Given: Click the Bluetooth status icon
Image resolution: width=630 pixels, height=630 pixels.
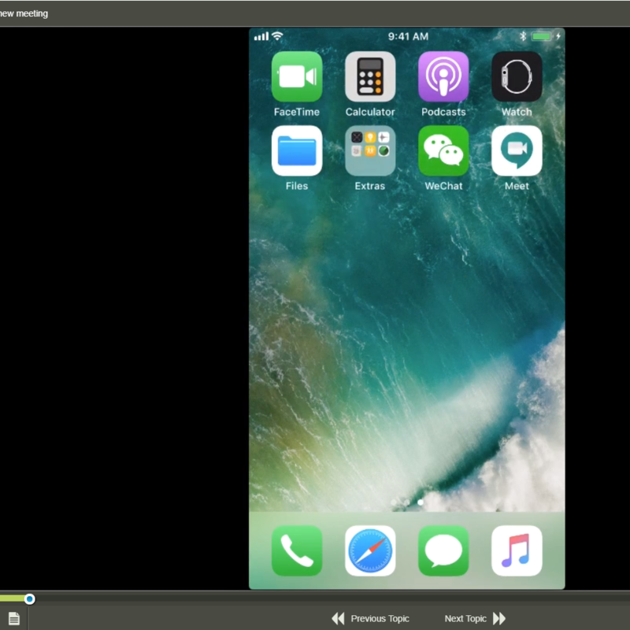Looking at the screenshot, I should point(523,36).
